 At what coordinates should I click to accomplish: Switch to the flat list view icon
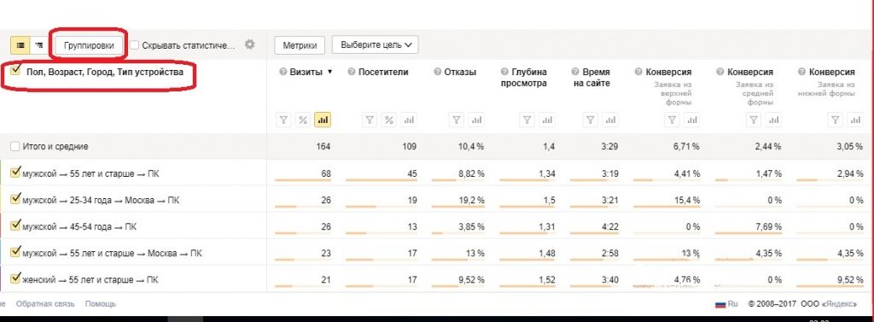20,44
